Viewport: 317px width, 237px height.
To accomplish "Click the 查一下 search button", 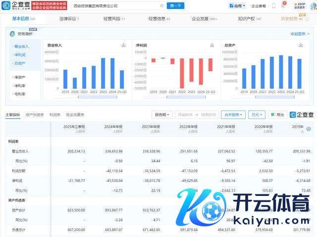I will (176, 6).
